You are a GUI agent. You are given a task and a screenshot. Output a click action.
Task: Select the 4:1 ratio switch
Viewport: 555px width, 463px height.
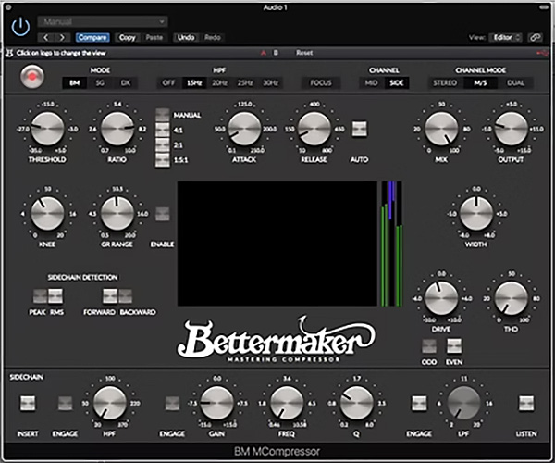(163, 130)
